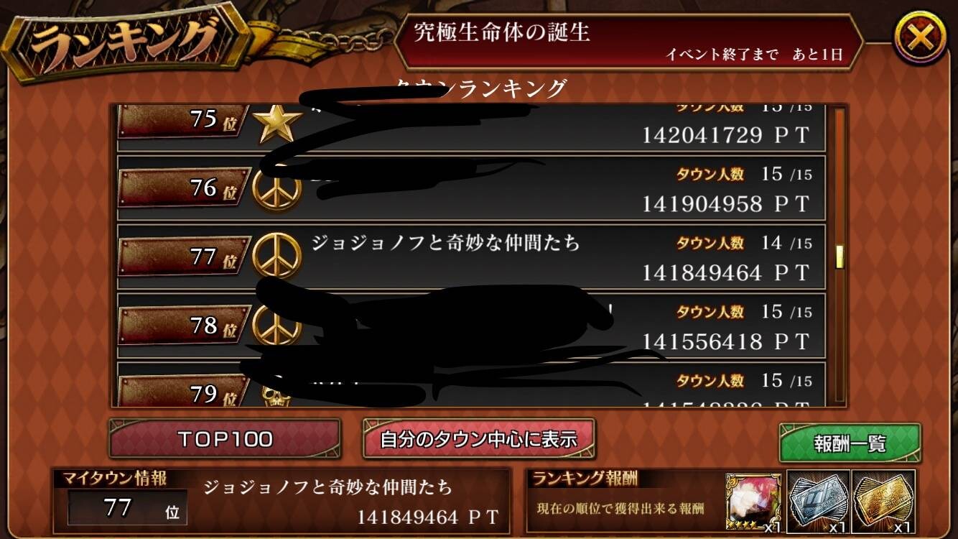Show the TOP100 ranking
Viewport: 958px width, 539px height.
(x=225, y=439)
